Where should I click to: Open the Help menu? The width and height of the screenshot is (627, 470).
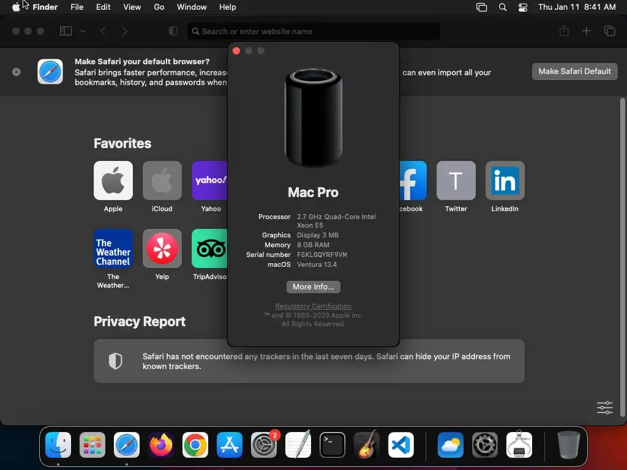click(x=228, y=7)
